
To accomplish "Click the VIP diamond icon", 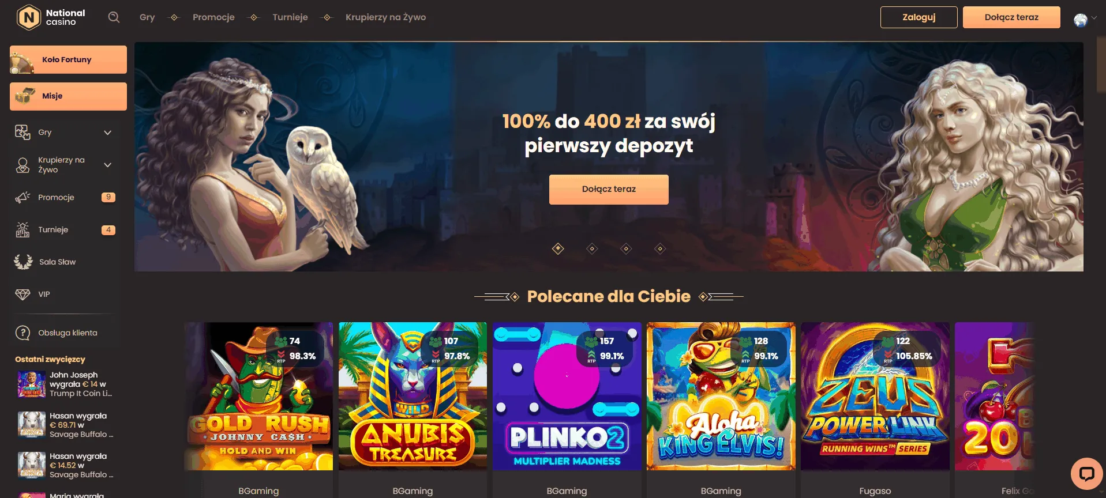I will (23, 295).
